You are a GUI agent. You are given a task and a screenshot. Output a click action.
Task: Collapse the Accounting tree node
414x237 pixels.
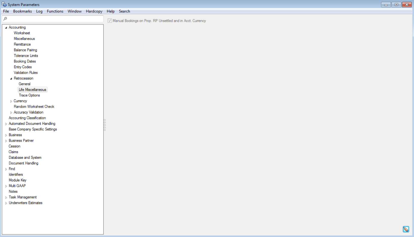[x=6, y=28]
